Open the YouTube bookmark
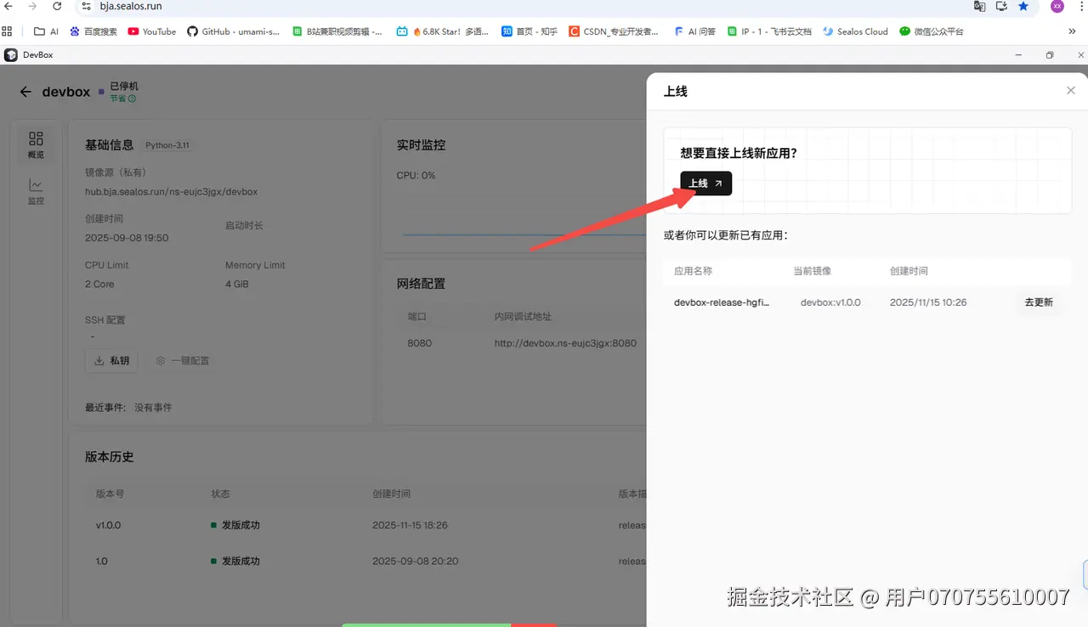 (x=151, y=31)
